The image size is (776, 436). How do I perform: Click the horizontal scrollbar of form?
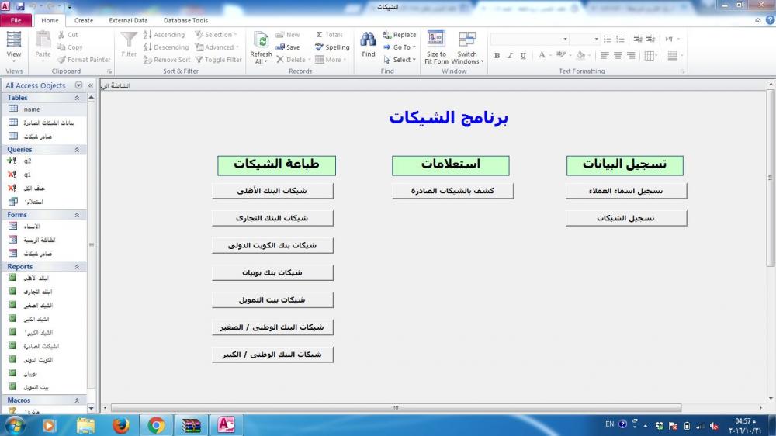pos(396,408)
